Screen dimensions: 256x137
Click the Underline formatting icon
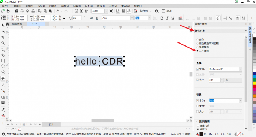(x=172, y=18)
